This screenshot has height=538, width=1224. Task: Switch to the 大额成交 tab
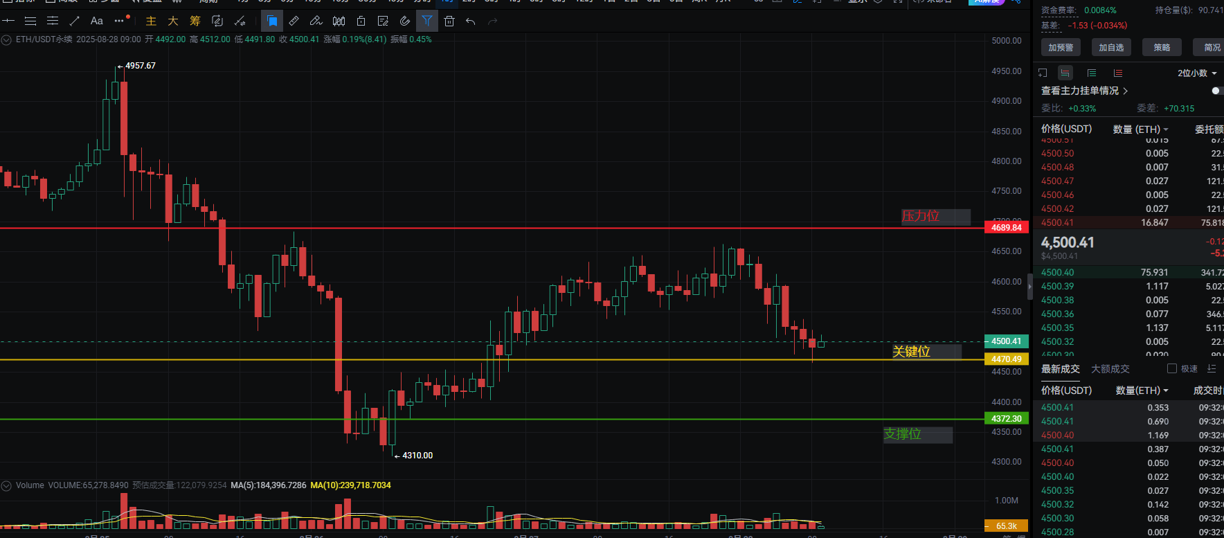coord(1110,369)
